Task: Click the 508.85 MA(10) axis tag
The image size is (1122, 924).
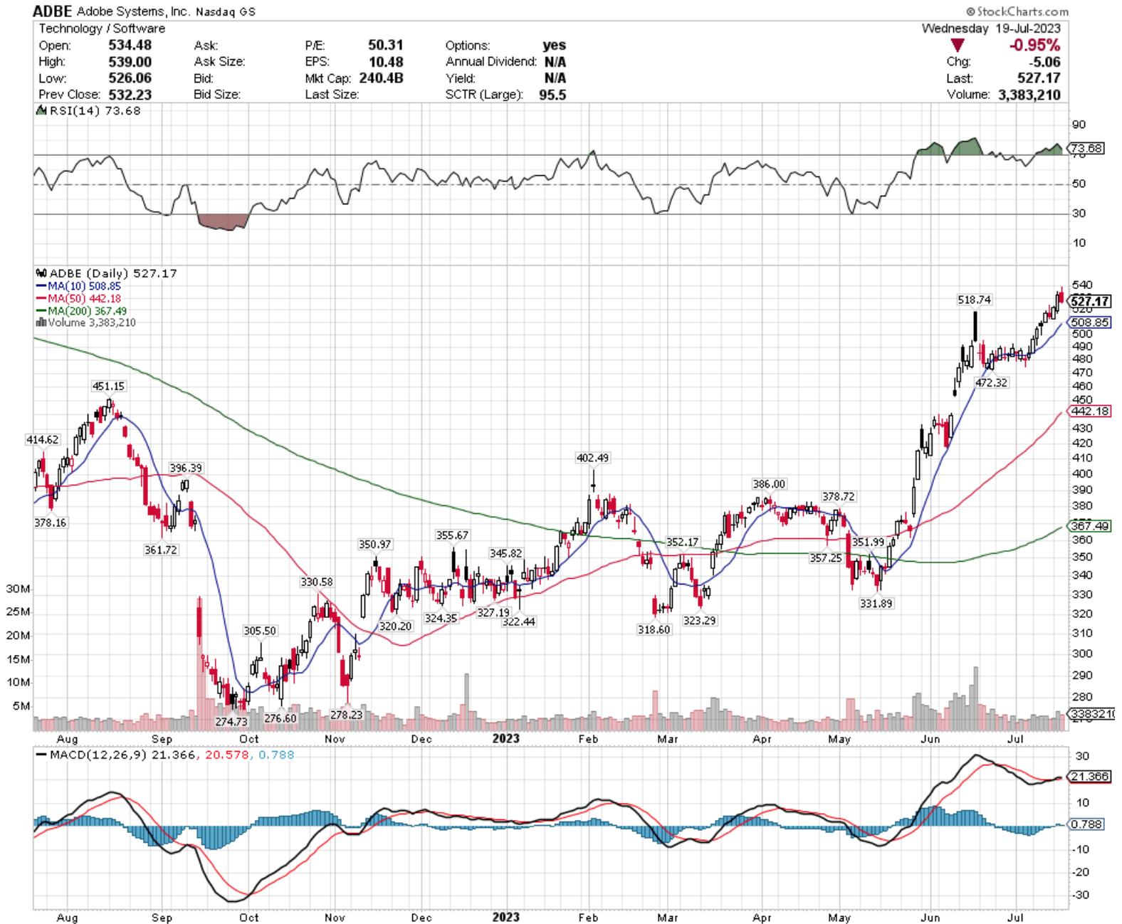Action: [x=1090, y=322]
